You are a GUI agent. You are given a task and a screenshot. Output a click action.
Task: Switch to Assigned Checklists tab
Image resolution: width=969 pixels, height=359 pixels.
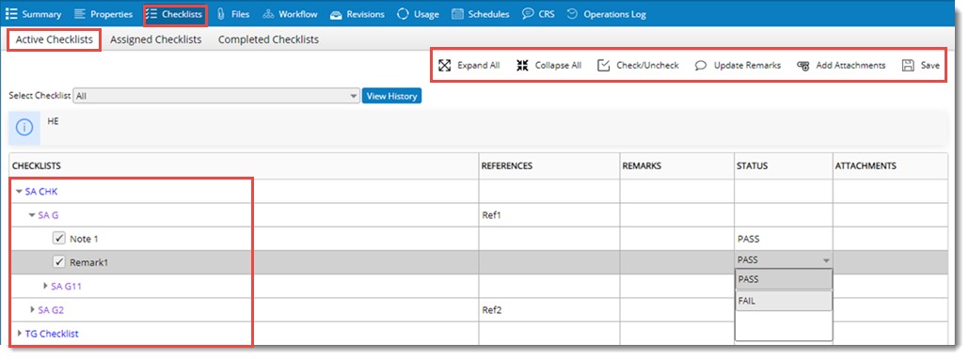tap(156, 39)
